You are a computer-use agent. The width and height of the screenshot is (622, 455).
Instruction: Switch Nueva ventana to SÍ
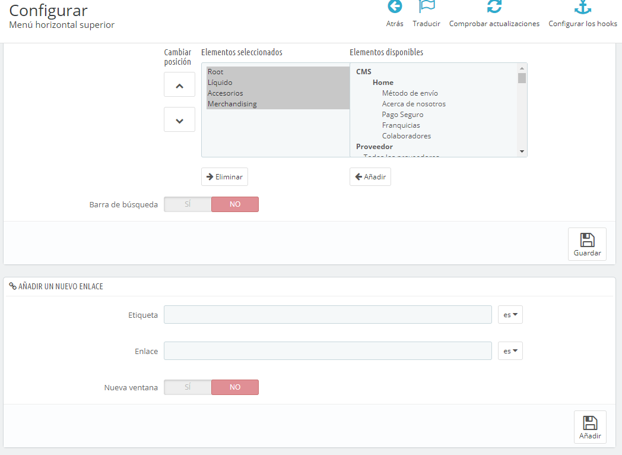(x=188, y=387)
